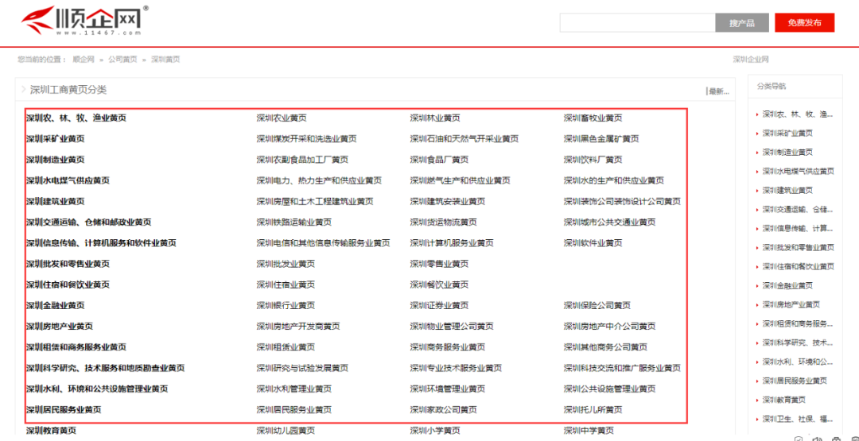Open 深圳房屋和土木工程建筑业黄页
The image size is (859, 441).
[315, 201]
